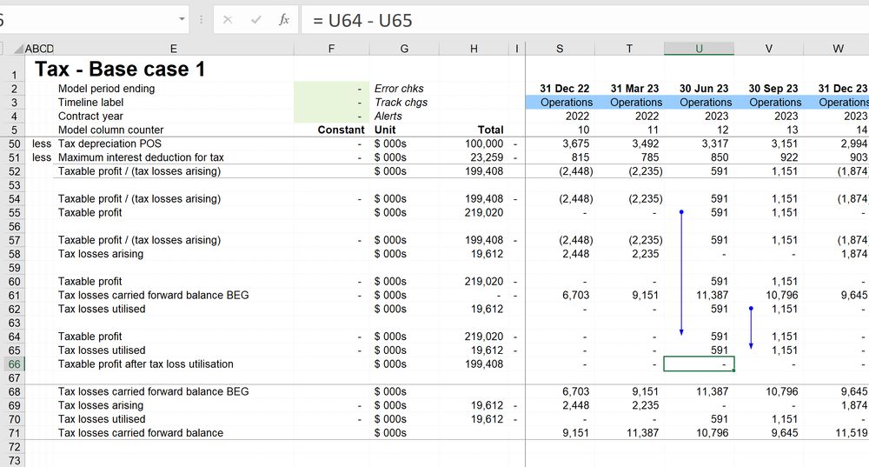Click the Enter checkmark formula icon

[x=255, y=19]
